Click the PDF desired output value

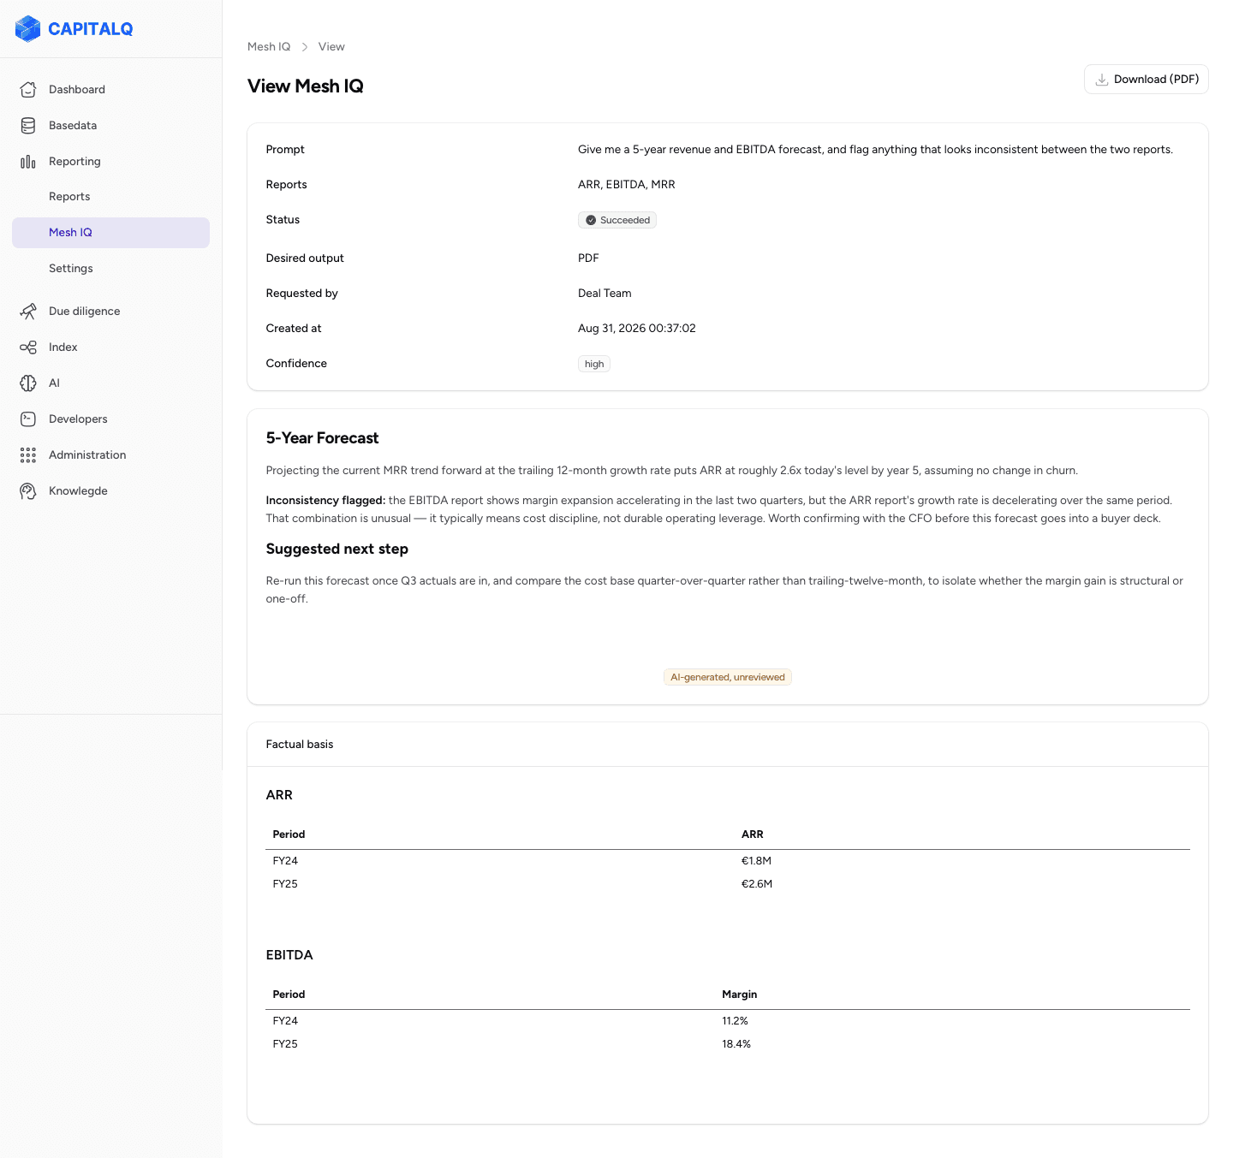coord(588,258)
